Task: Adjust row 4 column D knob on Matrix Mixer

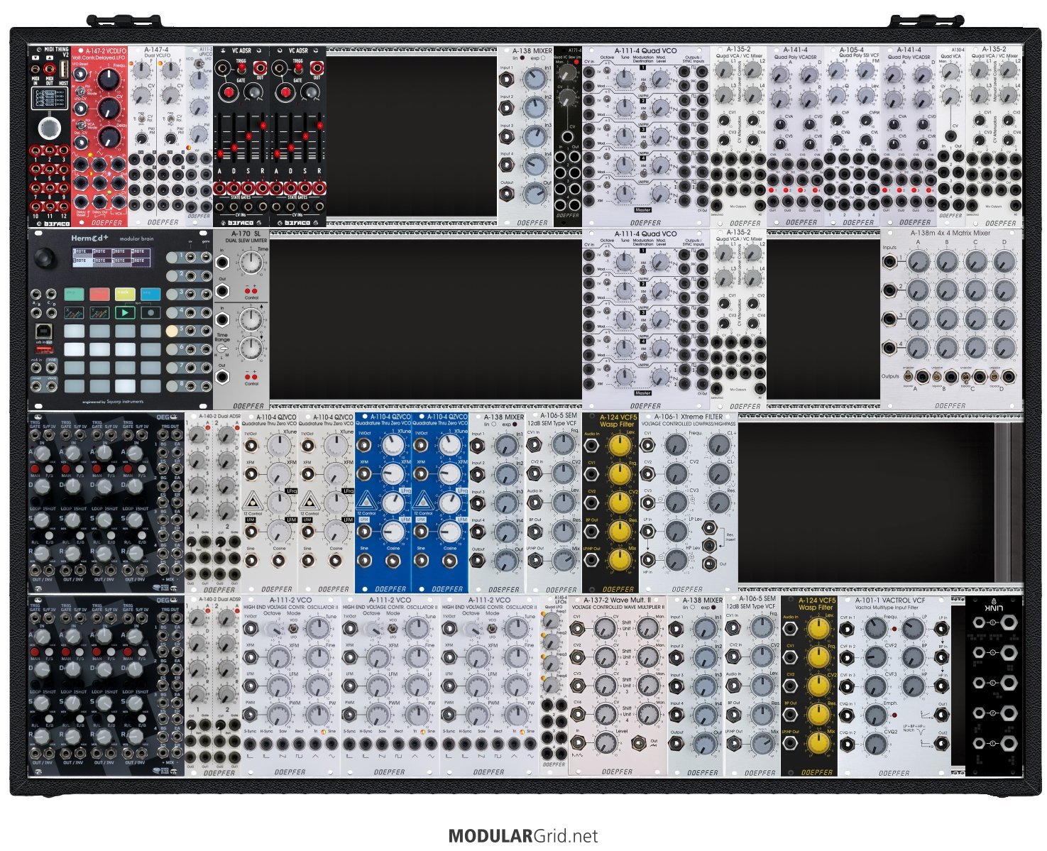Action: (1004, 347)
